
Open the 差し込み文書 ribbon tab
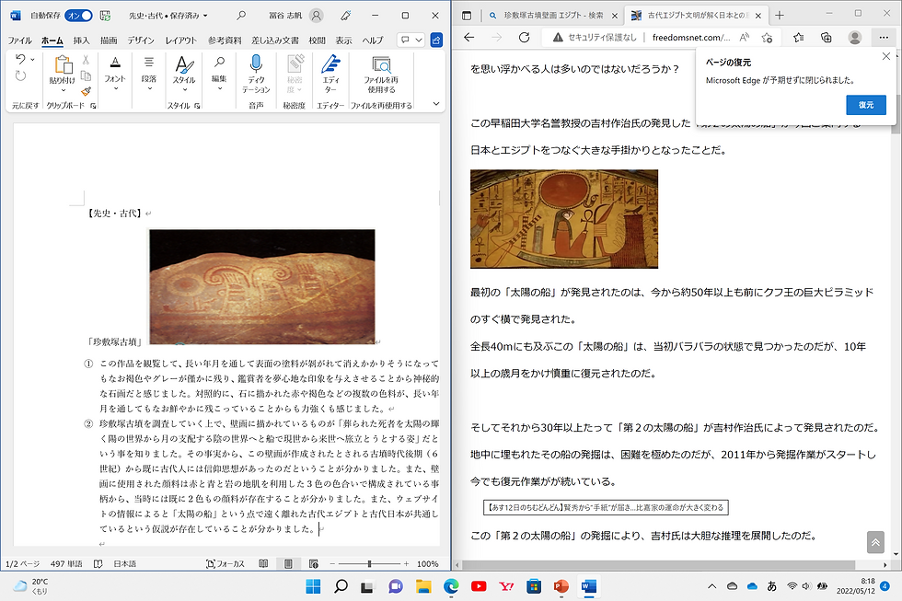point(275,40)
